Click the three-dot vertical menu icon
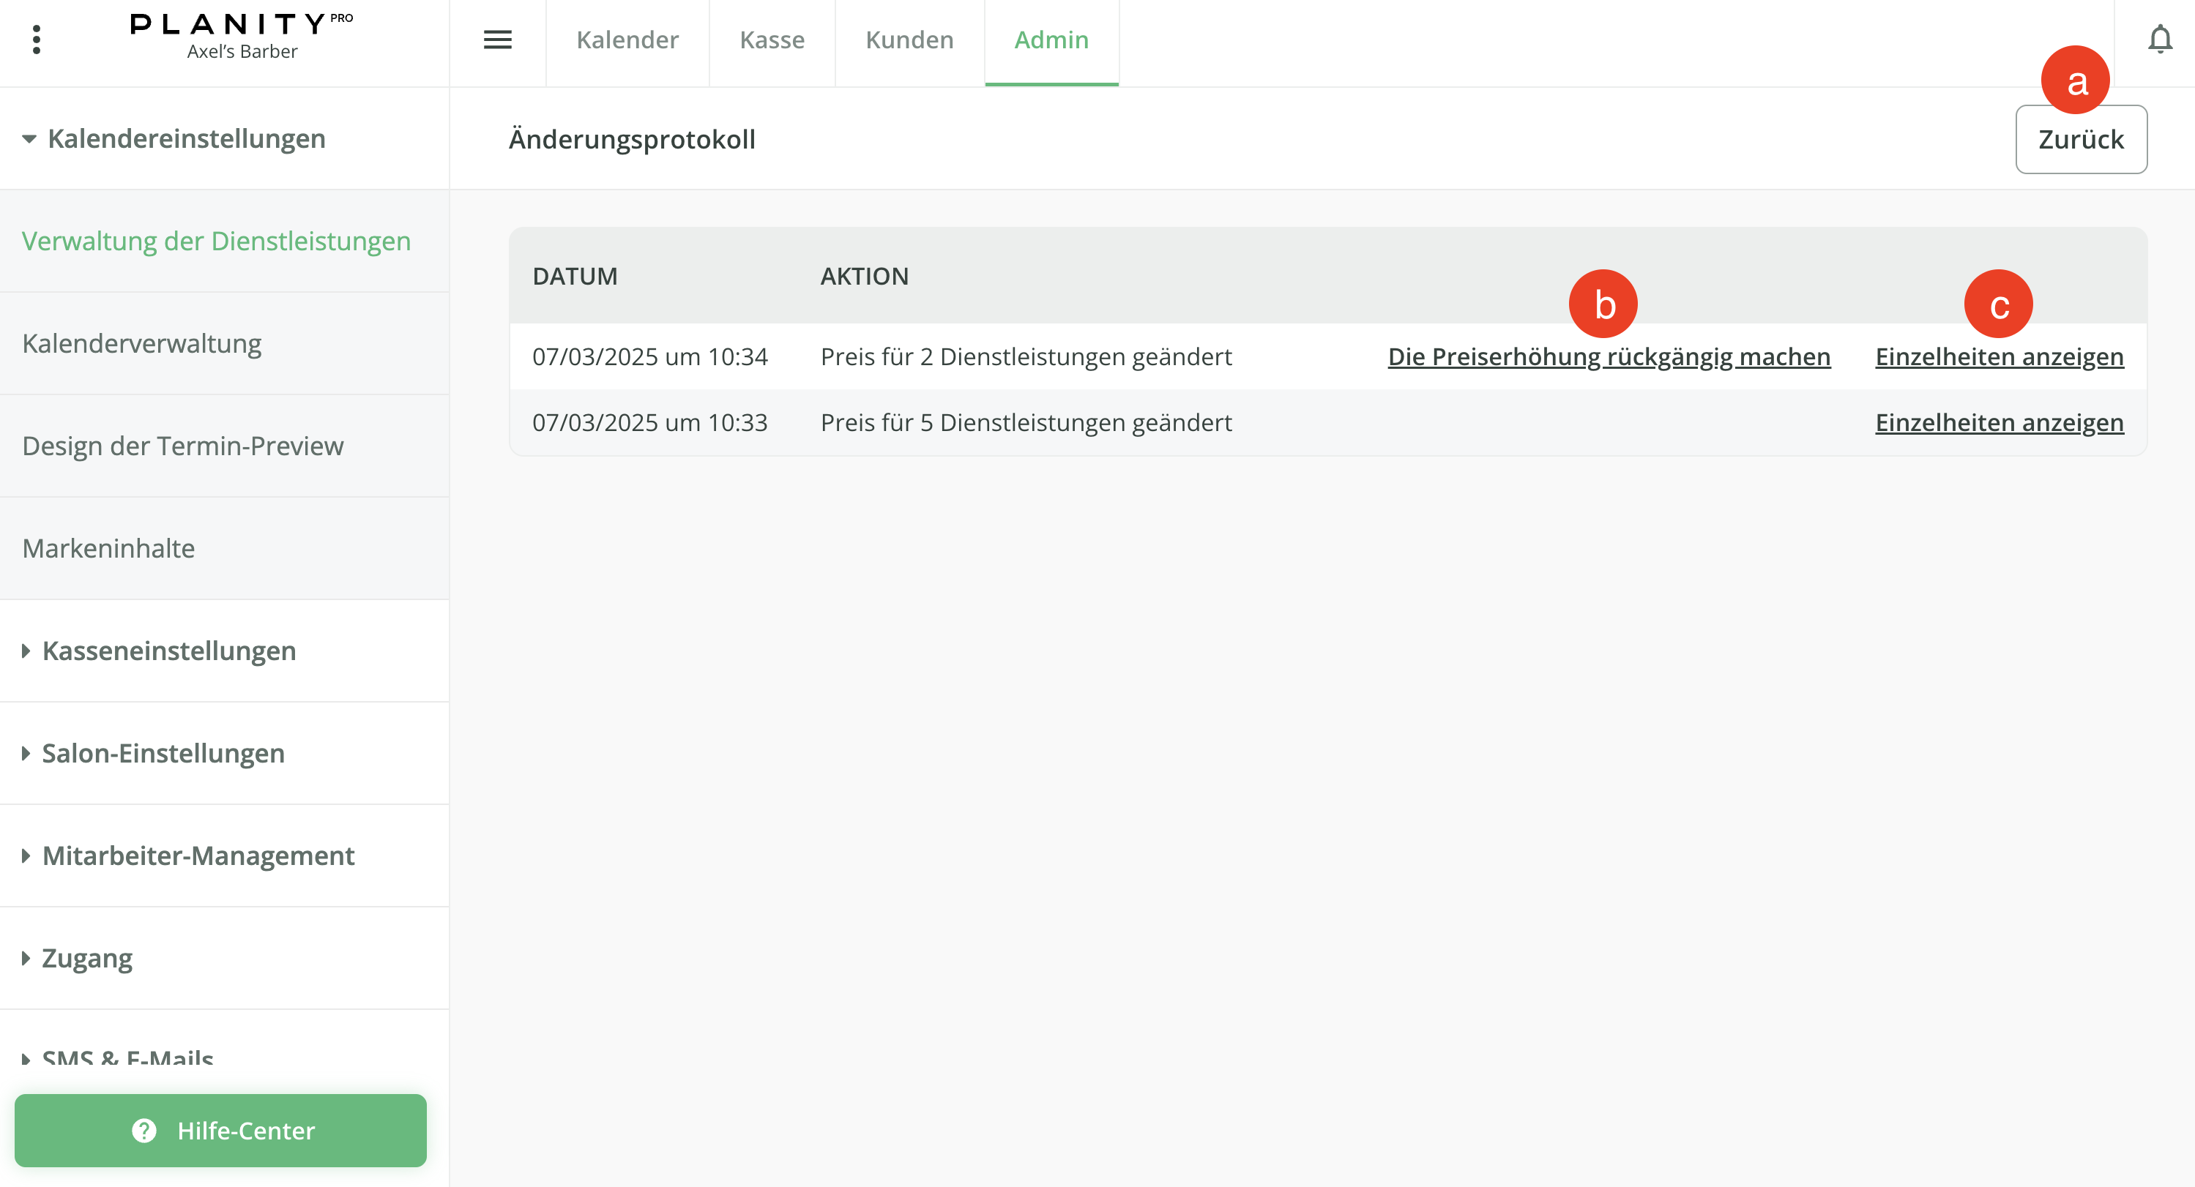The height and width of the screenshot is (1187, 2195). pyautogui.click(x=36, y=40)
